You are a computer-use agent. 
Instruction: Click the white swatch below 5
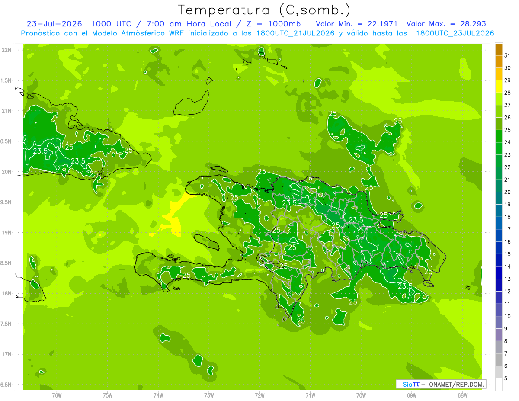point(499,385)
